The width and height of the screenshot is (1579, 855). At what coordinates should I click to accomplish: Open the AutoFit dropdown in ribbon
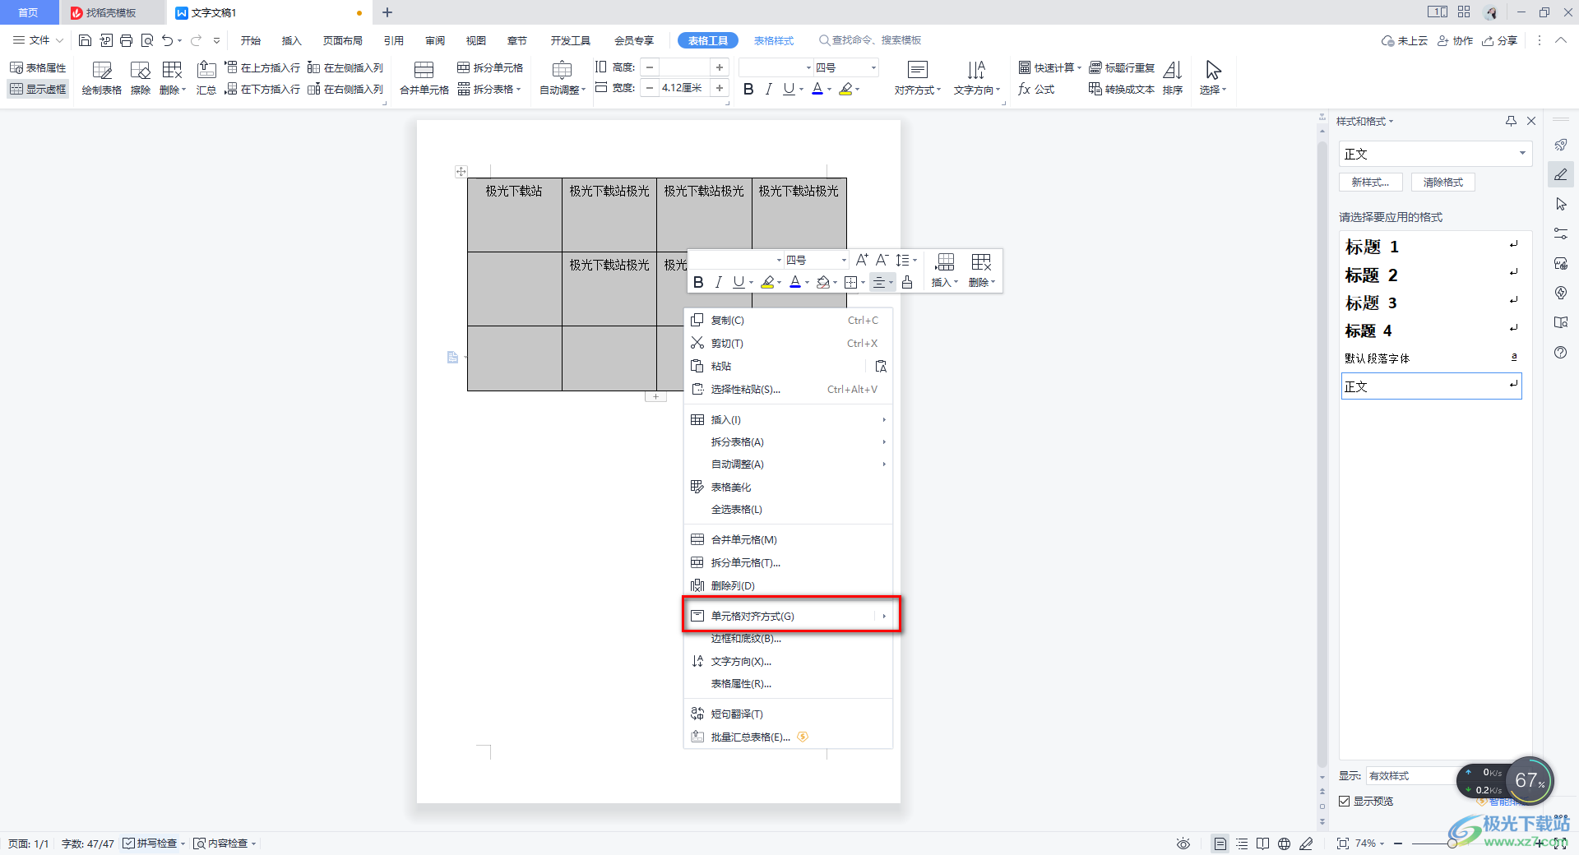(x=563, y=79)
